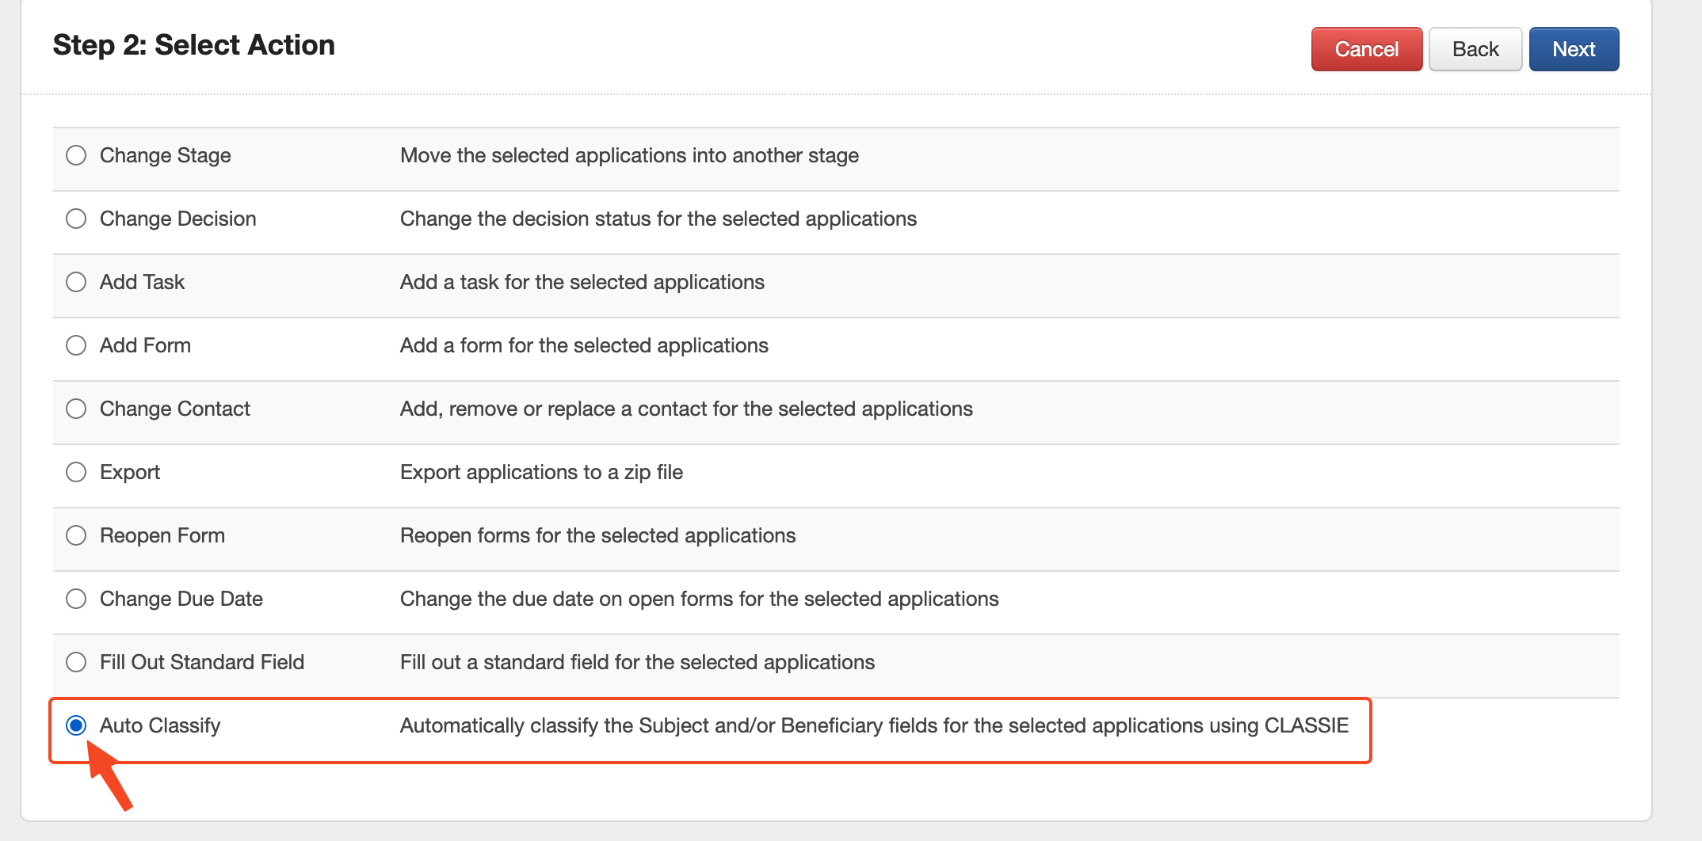This screenshot has width=1702, height=841.
Task: Choose the Fill Out Standard Field option
Action: 76,662
